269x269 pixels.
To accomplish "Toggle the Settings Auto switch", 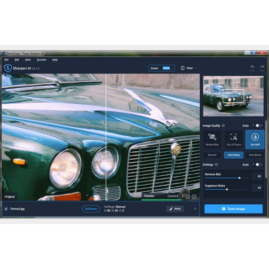I will click(x=259, y=165).
